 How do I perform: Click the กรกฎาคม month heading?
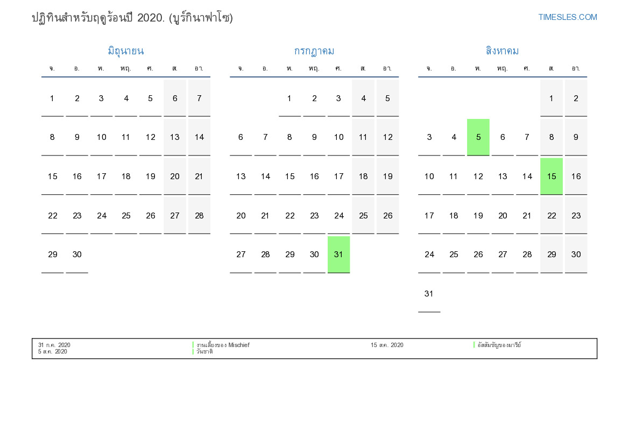pos(314,51)
